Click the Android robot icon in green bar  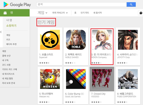tap(5, 13)
